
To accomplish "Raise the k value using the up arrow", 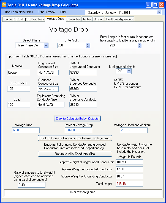I will (129, 70).
